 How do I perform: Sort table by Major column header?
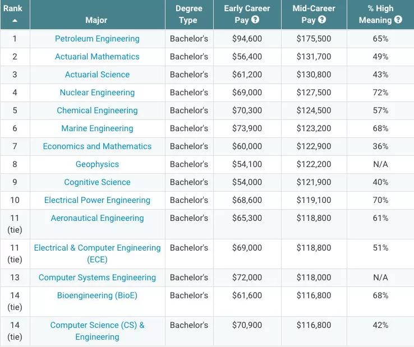coord(96,20)
